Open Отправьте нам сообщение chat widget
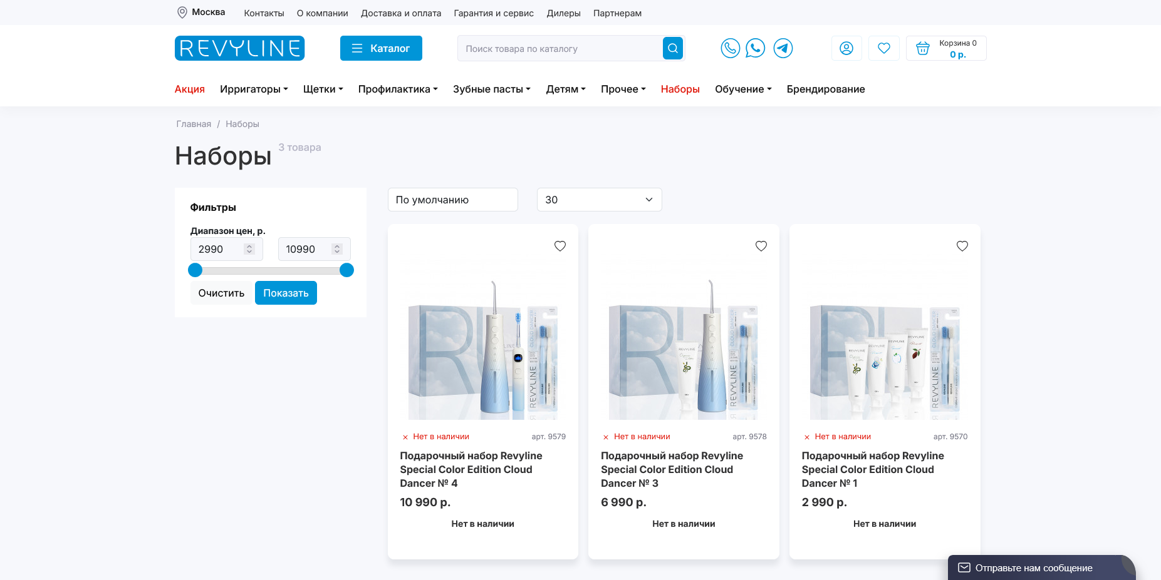The height and width of the screenshot is (580, 1161). point(1041,567)
